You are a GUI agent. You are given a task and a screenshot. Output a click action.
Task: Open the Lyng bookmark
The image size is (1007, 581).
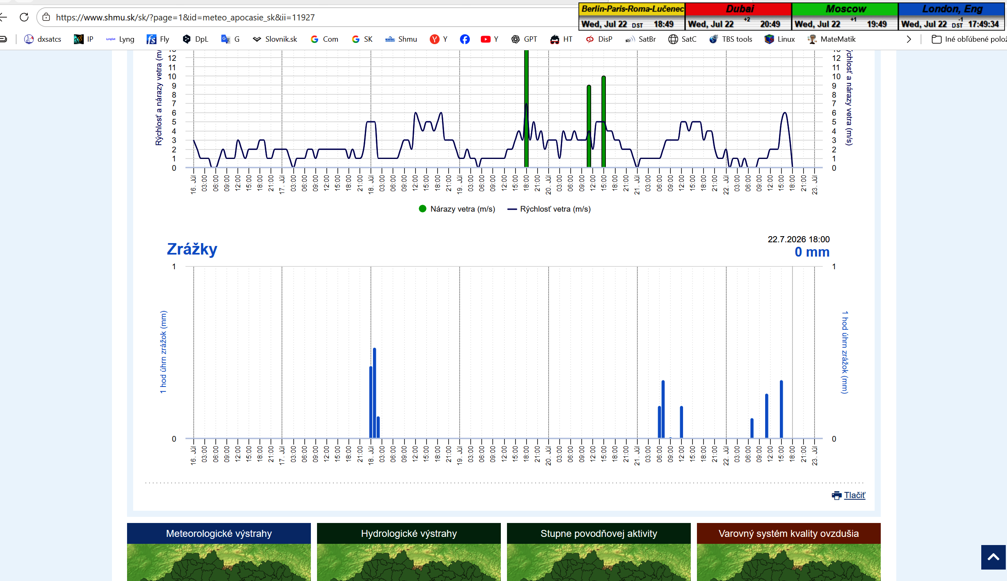coord(120,39)
